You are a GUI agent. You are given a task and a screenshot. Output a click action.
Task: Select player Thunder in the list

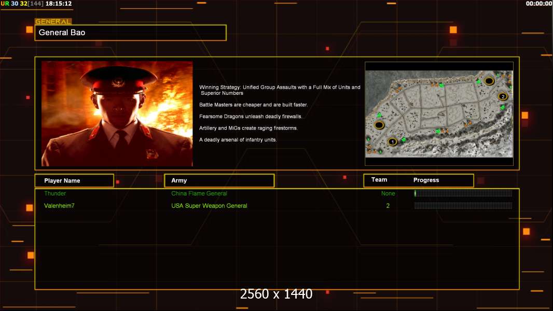click(55, 193)
